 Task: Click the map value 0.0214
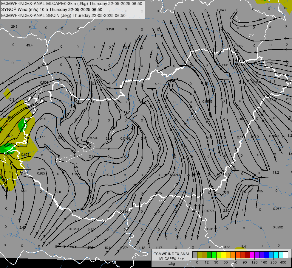click(x=175, y=175)
